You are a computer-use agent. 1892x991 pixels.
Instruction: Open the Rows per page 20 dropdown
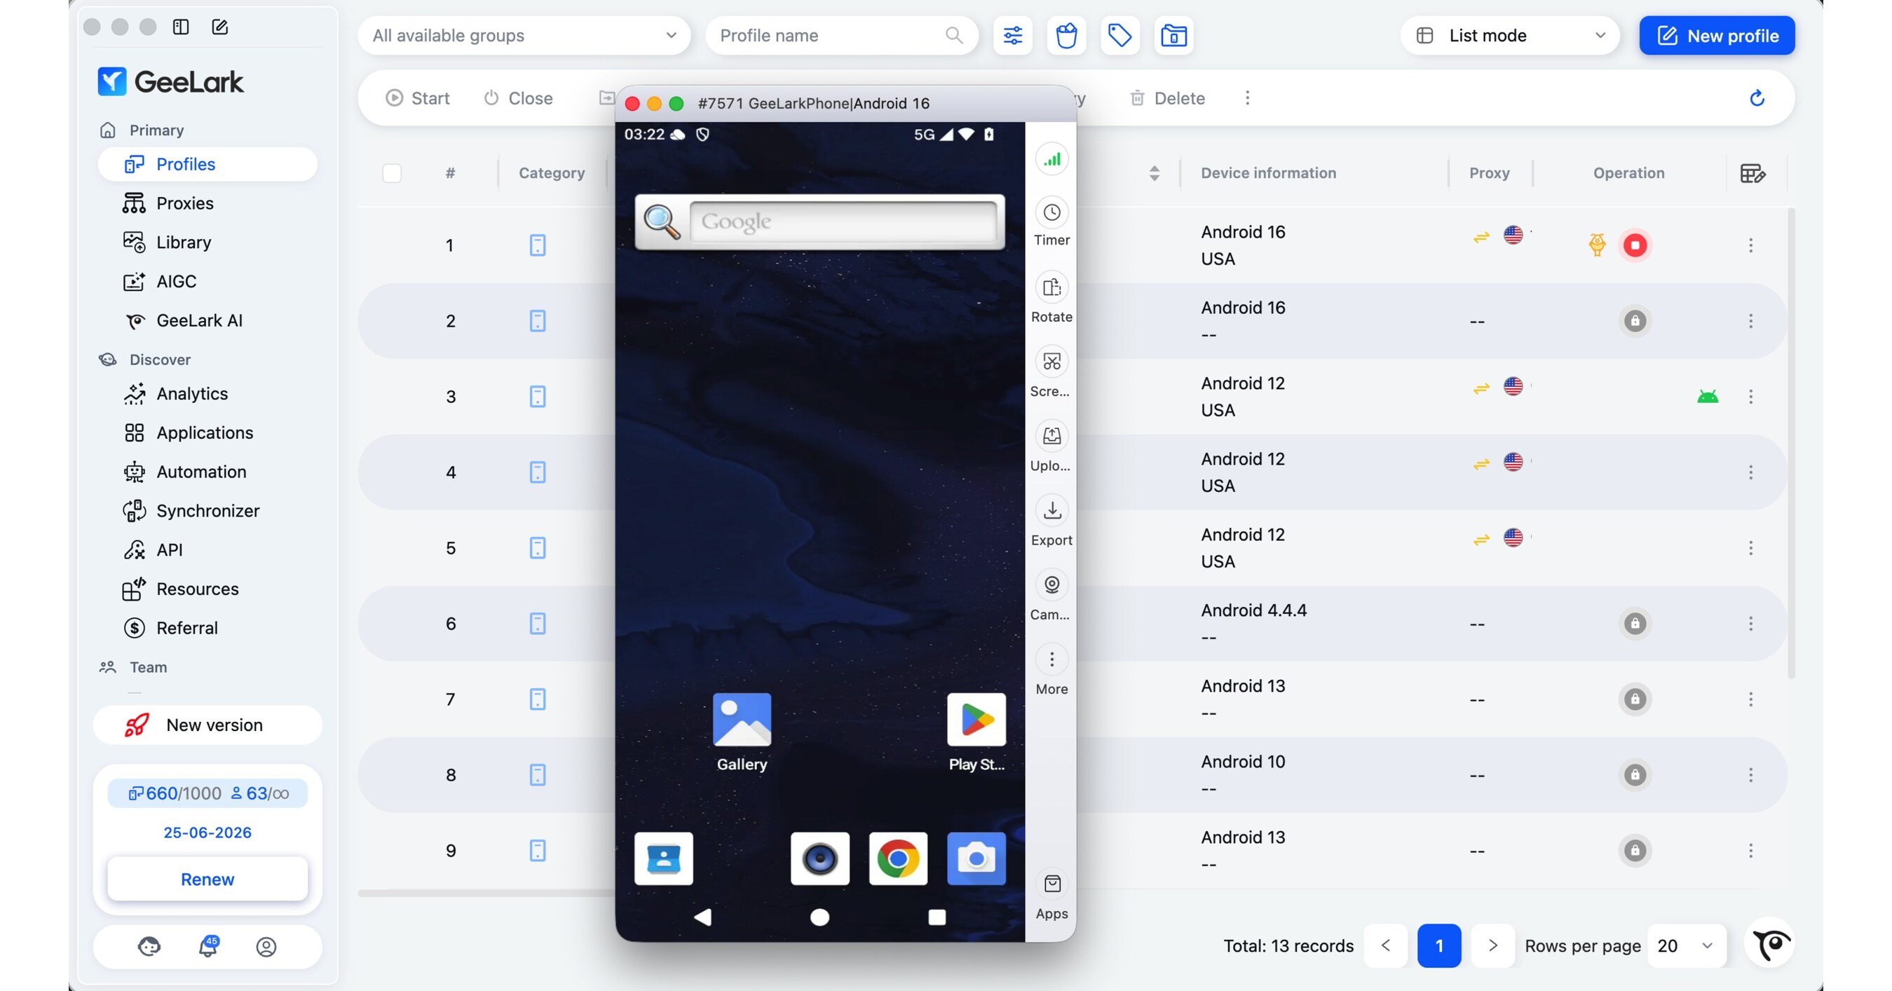pos(1687,945)
